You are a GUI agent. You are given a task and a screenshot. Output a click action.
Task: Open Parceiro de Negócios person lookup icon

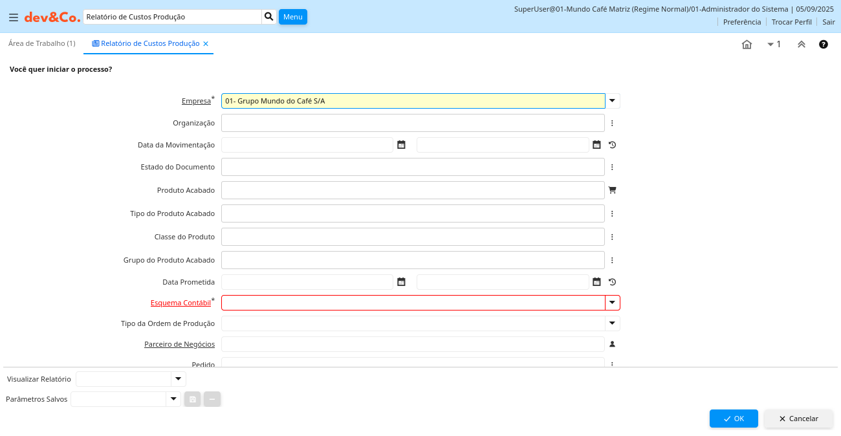(x=613, y=344)
